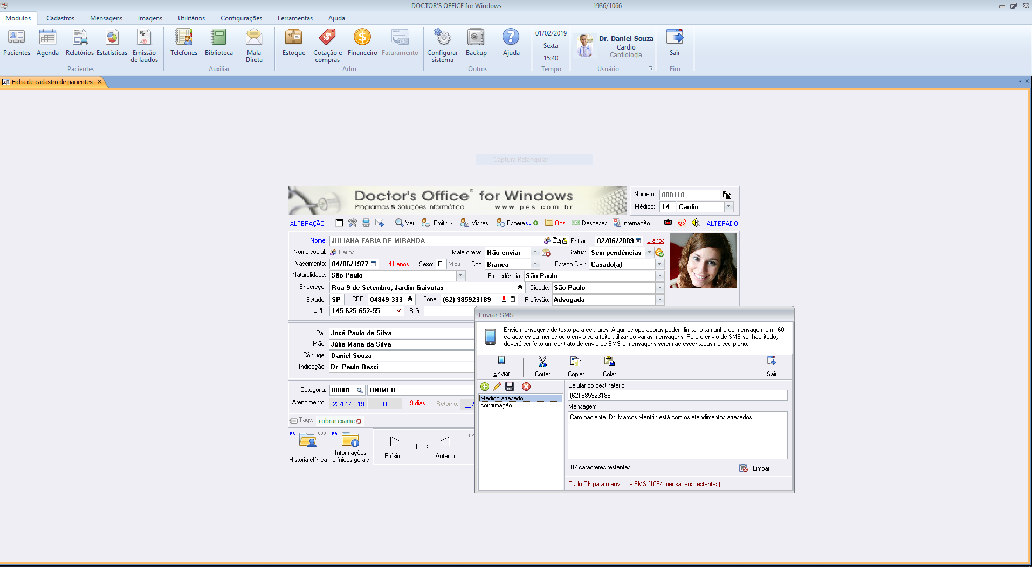Expand the Emitir dropdown

tap(451, 223)
